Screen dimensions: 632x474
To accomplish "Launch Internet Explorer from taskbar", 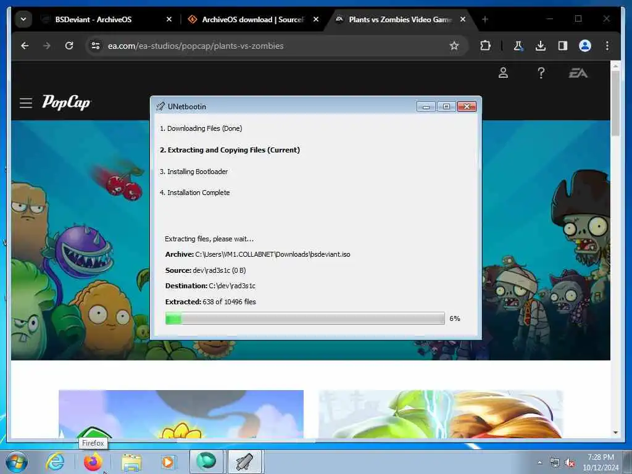I will click(x=55, y=462).
